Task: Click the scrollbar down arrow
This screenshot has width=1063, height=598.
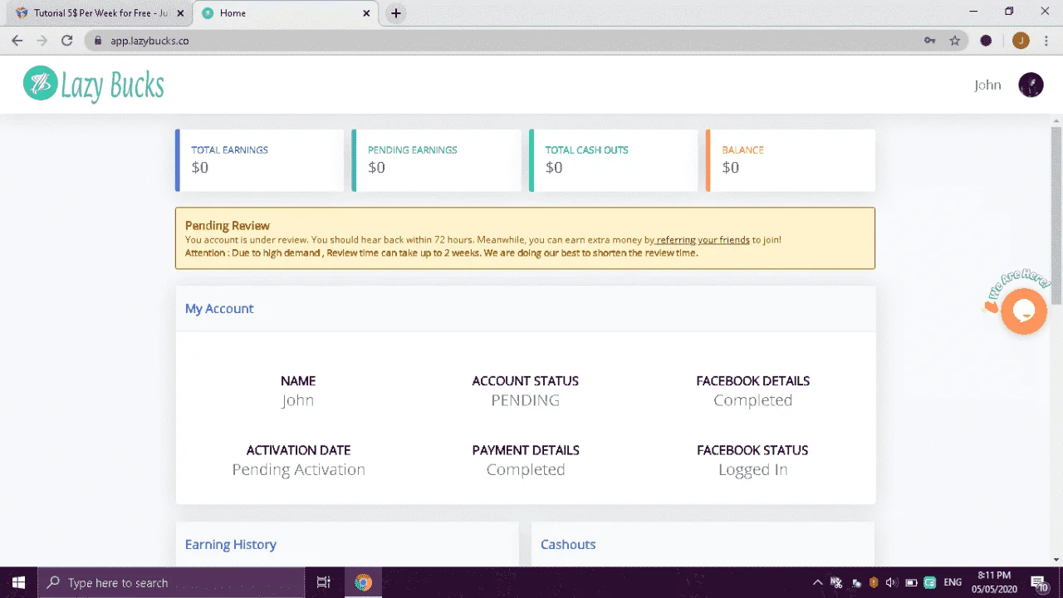Action: point(1056,560)
